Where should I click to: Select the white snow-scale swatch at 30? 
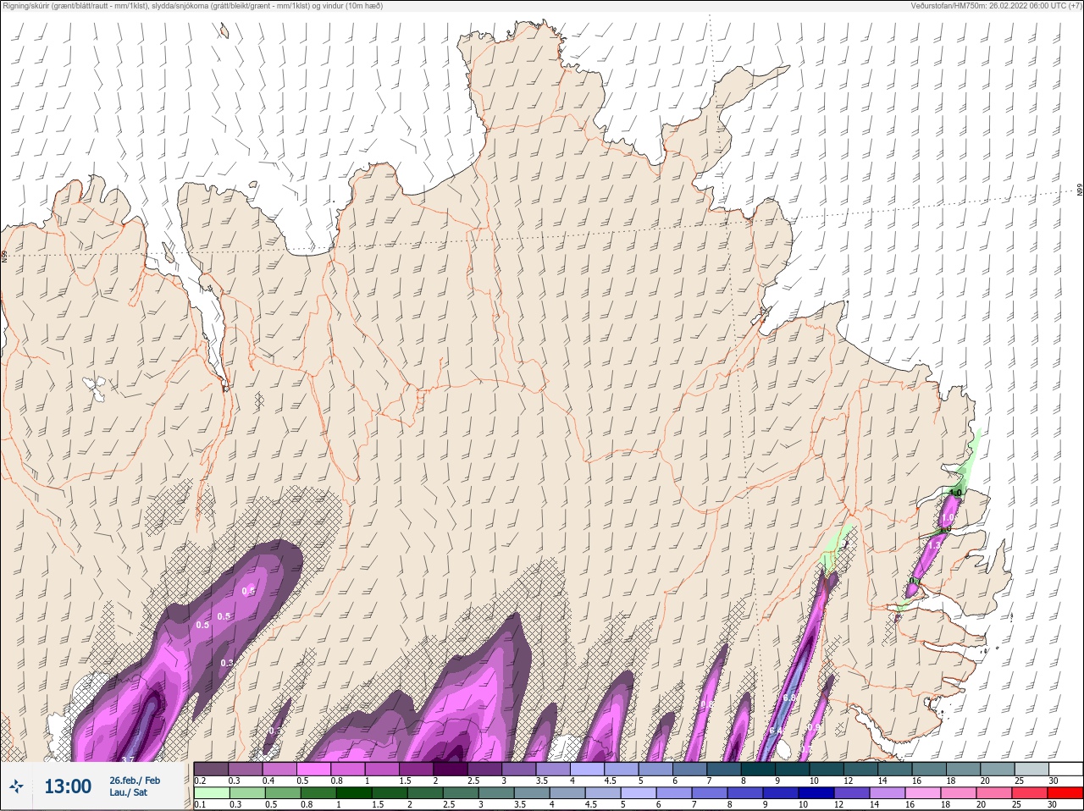(1065, 769)
